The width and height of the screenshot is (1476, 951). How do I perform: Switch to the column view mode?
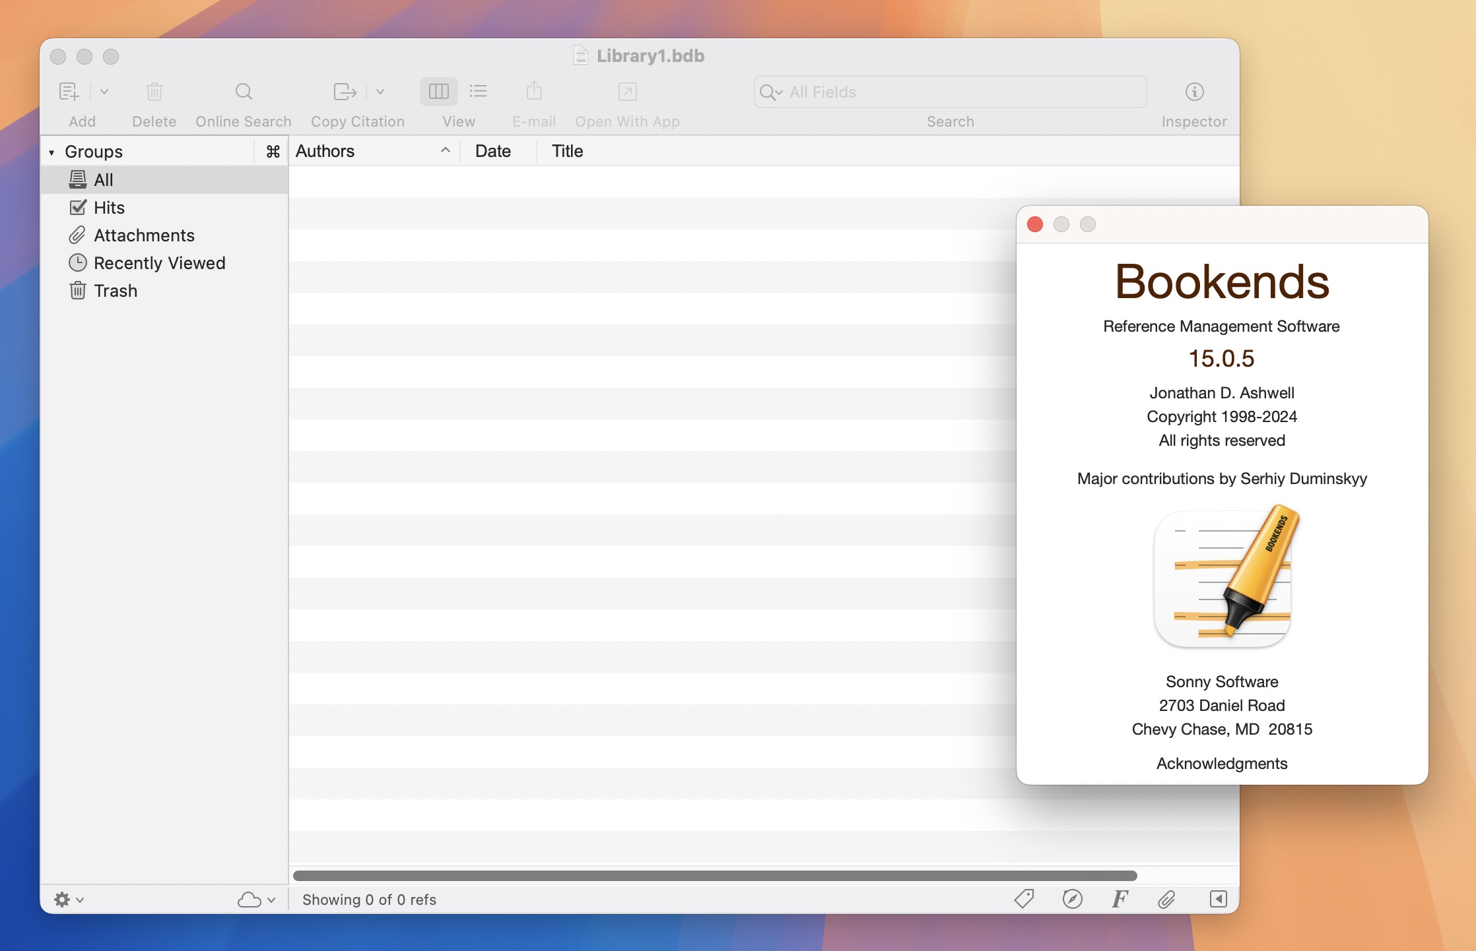tap(439, 92)
